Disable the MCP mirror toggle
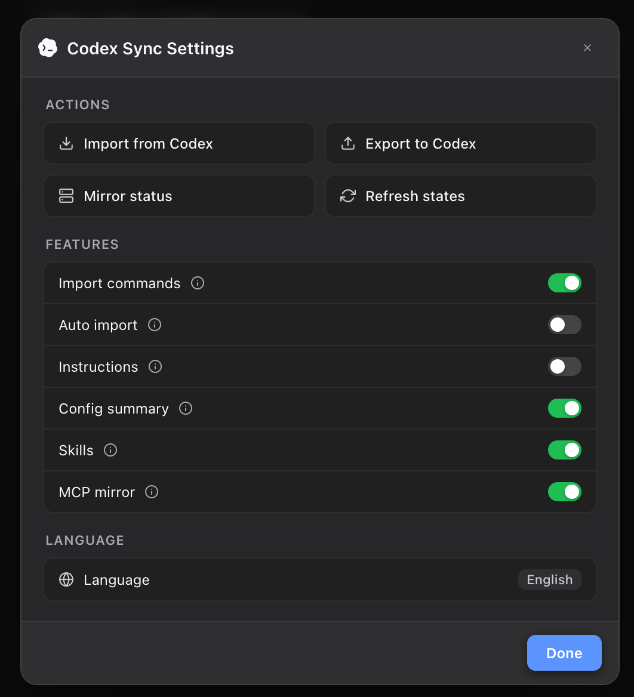634x697 pixels. [565, 492]
